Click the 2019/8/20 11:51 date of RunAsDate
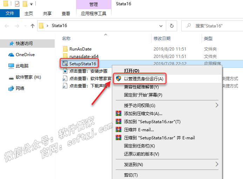This screenshot has height=179, width=243. (170, 49)
